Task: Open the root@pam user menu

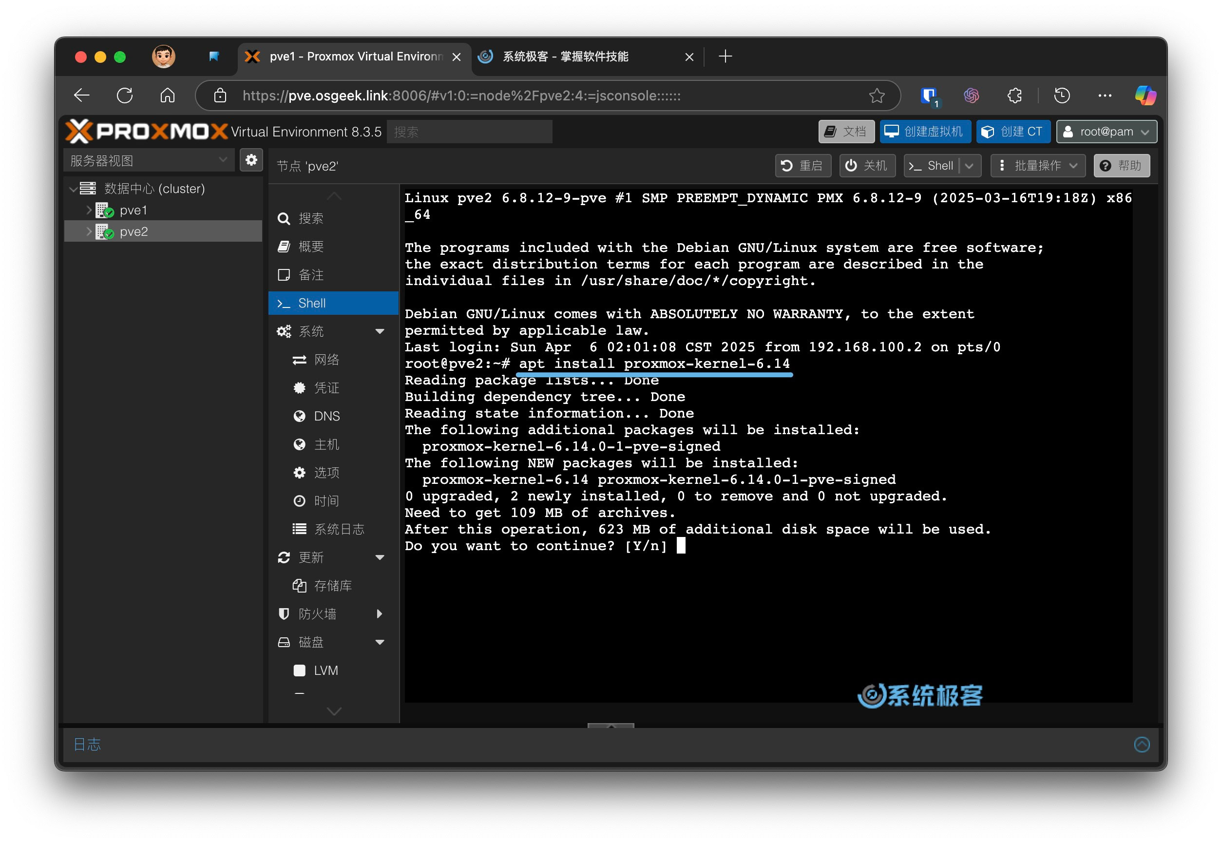Action: 1106,132
